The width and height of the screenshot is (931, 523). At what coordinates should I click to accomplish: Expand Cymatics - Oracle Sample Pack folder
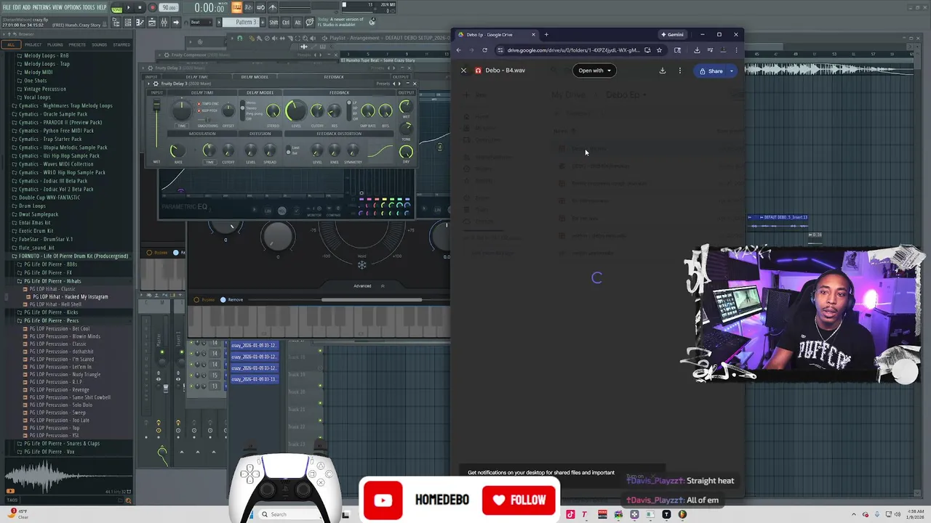pos(52,114)
